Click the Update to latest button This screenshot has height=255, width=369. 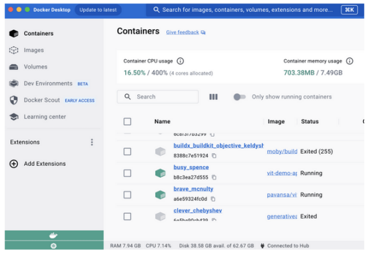(x=98, y=10)
